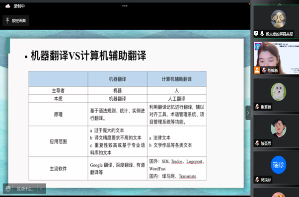Click the 机器翻译 cell in the 本质 row
Viewport: 299px width, 197px height.
click(x=117, y=99)
